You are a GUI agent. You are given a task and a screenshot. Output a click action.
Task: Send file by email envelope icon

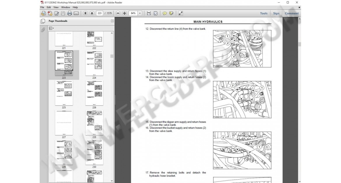(x=76, y=13)
